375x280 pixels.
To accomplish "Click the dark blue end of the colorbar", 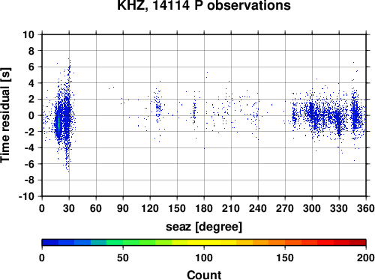I will coord(50,243).
